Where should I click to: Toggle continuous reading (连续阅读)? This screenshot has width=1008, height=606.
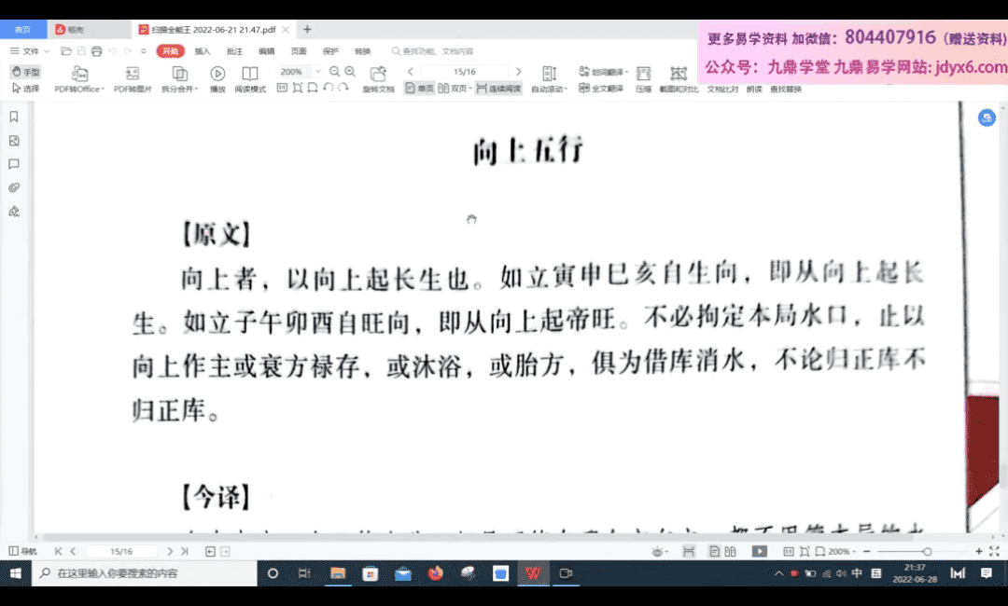click(x=498, y=89)
